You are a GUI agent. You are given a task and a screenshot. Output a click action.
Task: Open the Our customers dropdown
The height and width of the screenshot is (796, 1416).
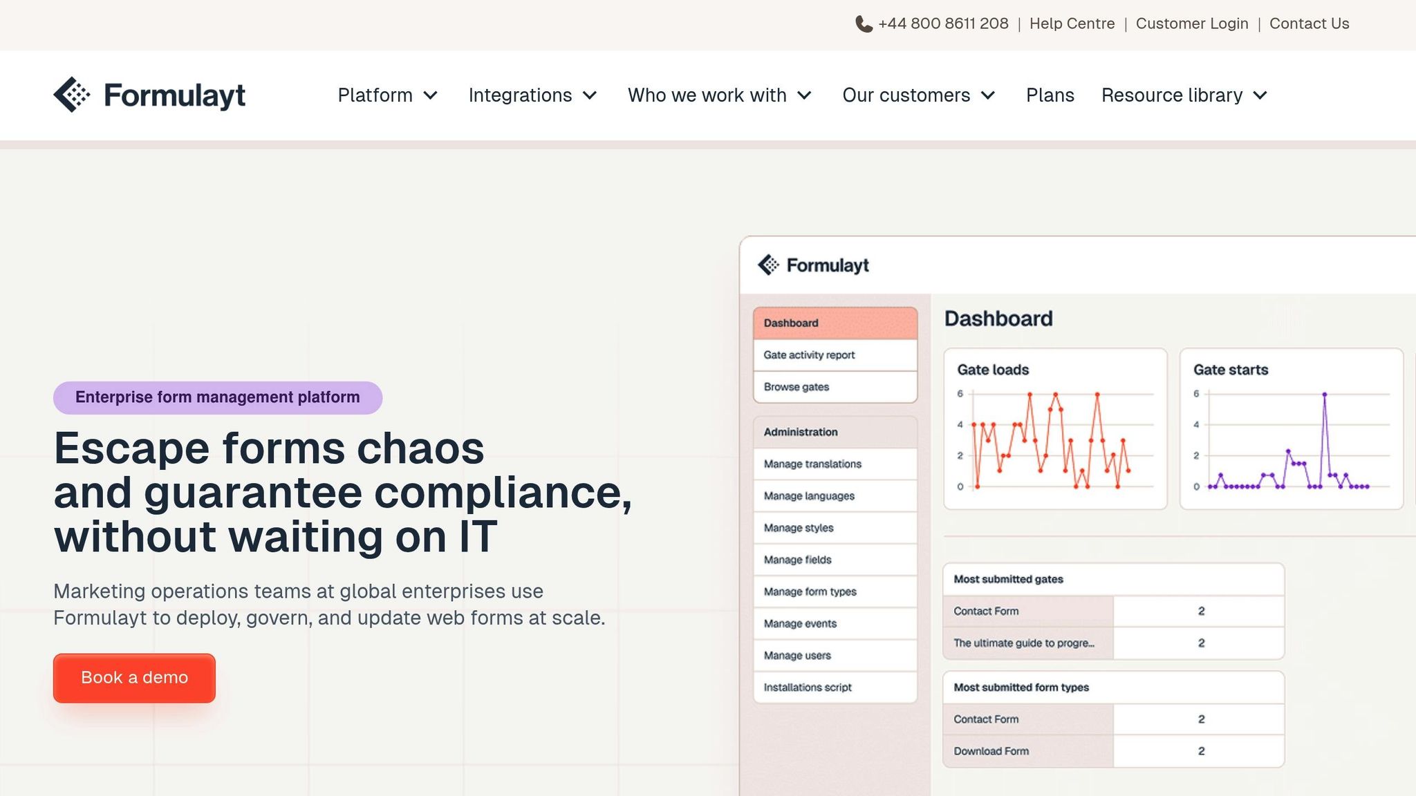click(x=918, y=95)
